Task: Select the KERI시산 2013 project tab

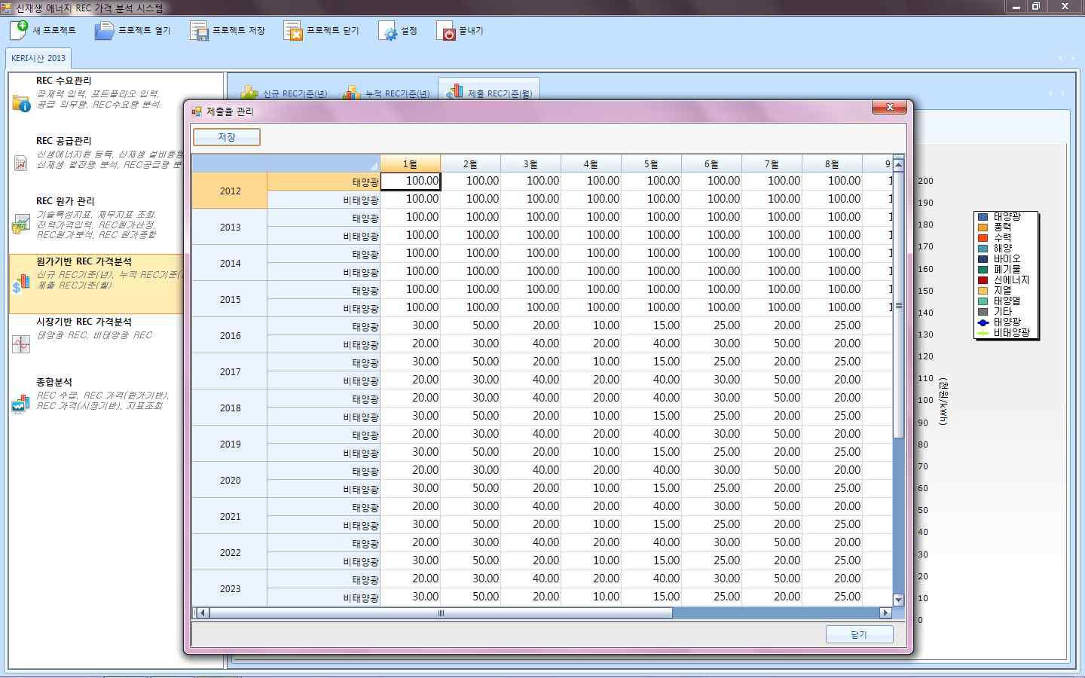Action: [38, 58]
